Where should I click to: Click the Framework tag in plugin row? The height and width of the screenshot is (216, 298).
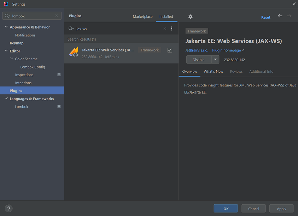coord(150,50)
